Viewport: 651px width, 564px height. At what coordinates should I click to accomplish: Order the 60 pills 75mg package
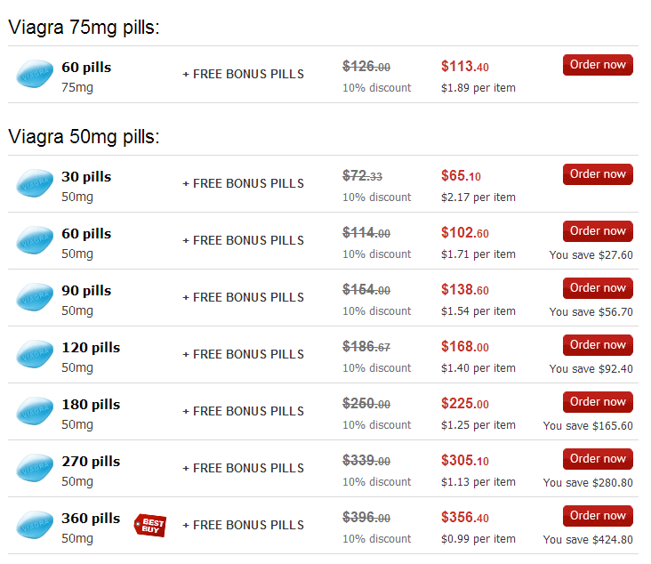pos(598,65)
